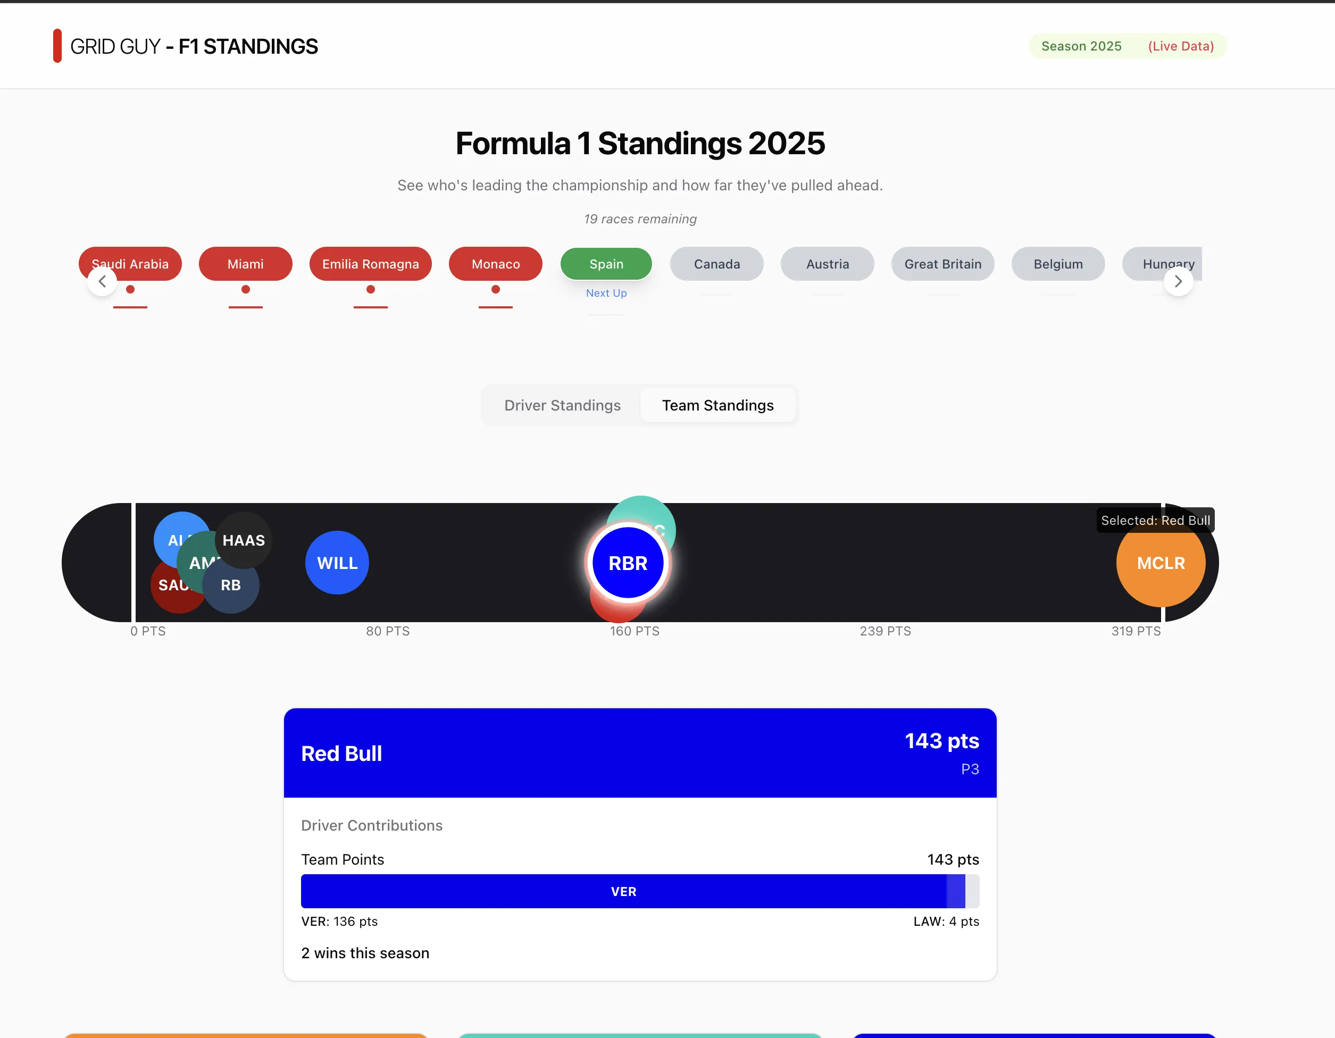This screenshot has height=1038, width=1335.
Task: Click the Driver Contributions heading
Action: 372,825
